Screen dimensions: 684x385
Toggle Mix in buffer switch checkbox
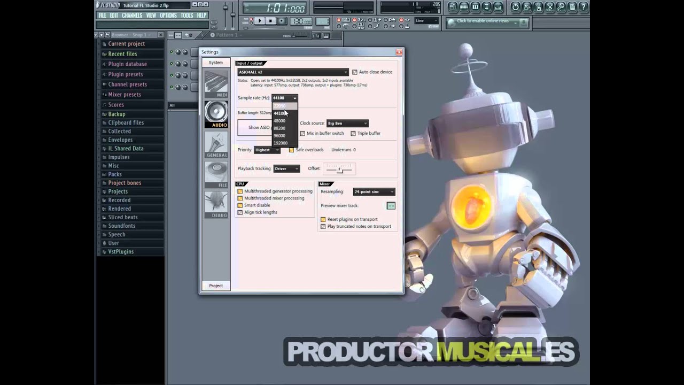(x=302, y=133)
